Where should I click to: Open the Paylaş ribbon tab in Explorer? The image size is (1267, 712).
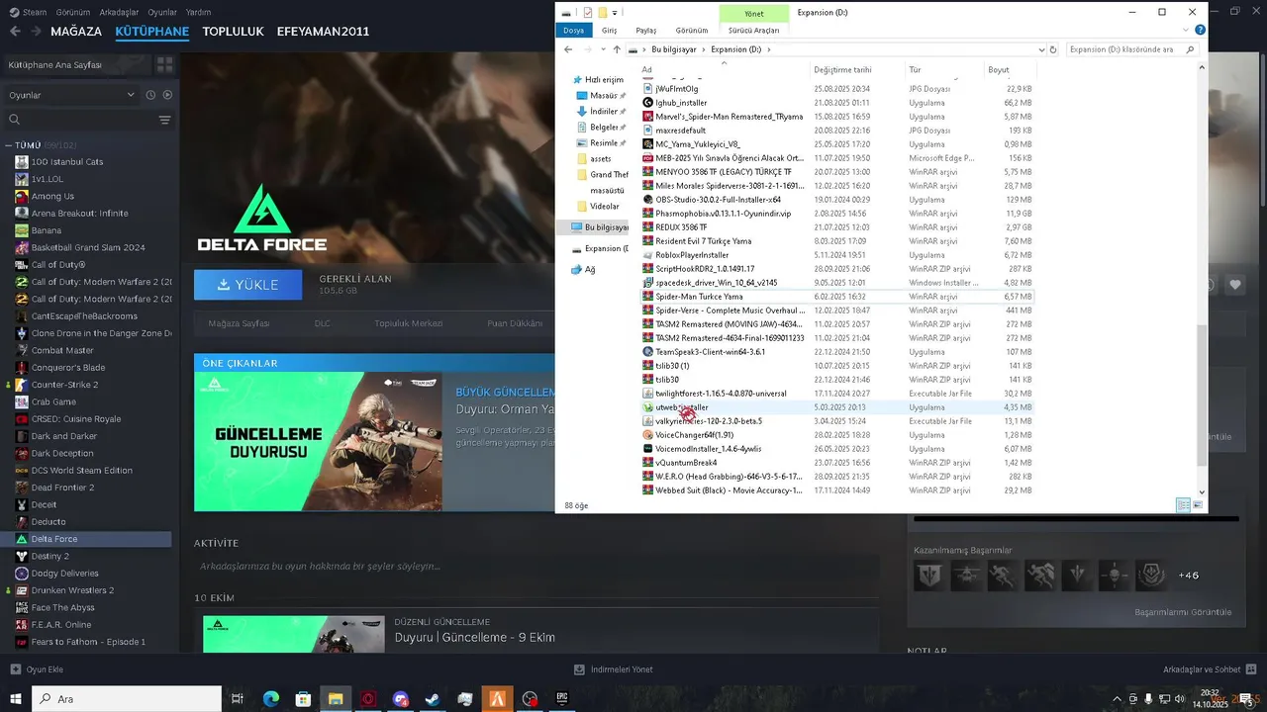(x=646, y=31)
